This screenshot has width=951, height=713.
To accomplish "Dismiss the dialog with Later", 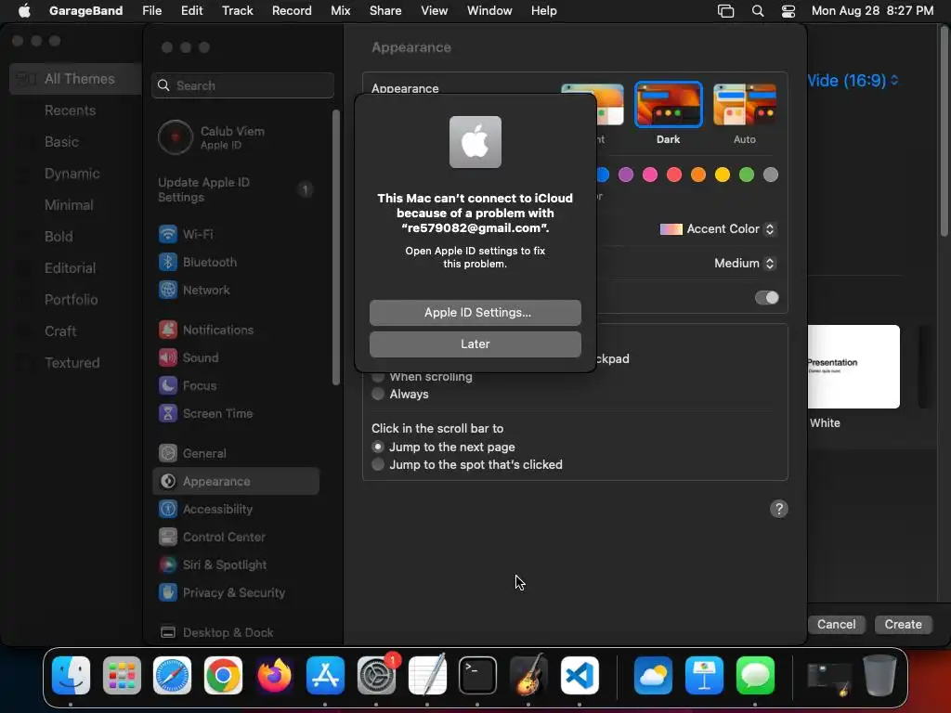I will [475, 344].
